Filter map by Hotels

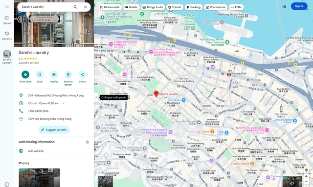[x=131, y=7]
